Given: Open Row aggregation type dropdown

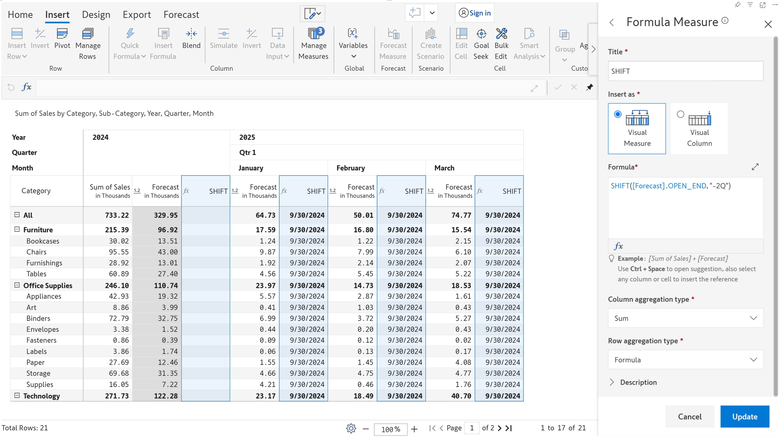Looking at the screenshot, I should click(x=685, y=360).
